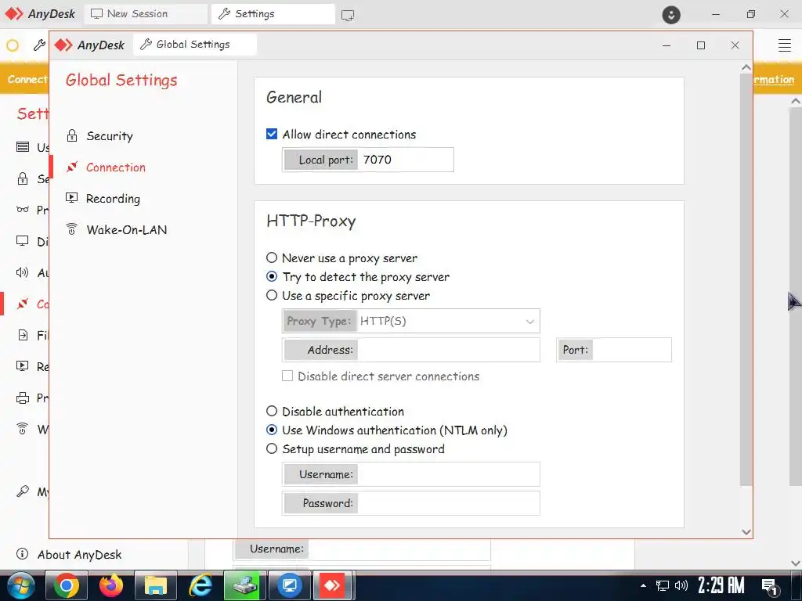Toggle the Allow direct connections checkbox

pyautogui.click(x=272, y=134)
